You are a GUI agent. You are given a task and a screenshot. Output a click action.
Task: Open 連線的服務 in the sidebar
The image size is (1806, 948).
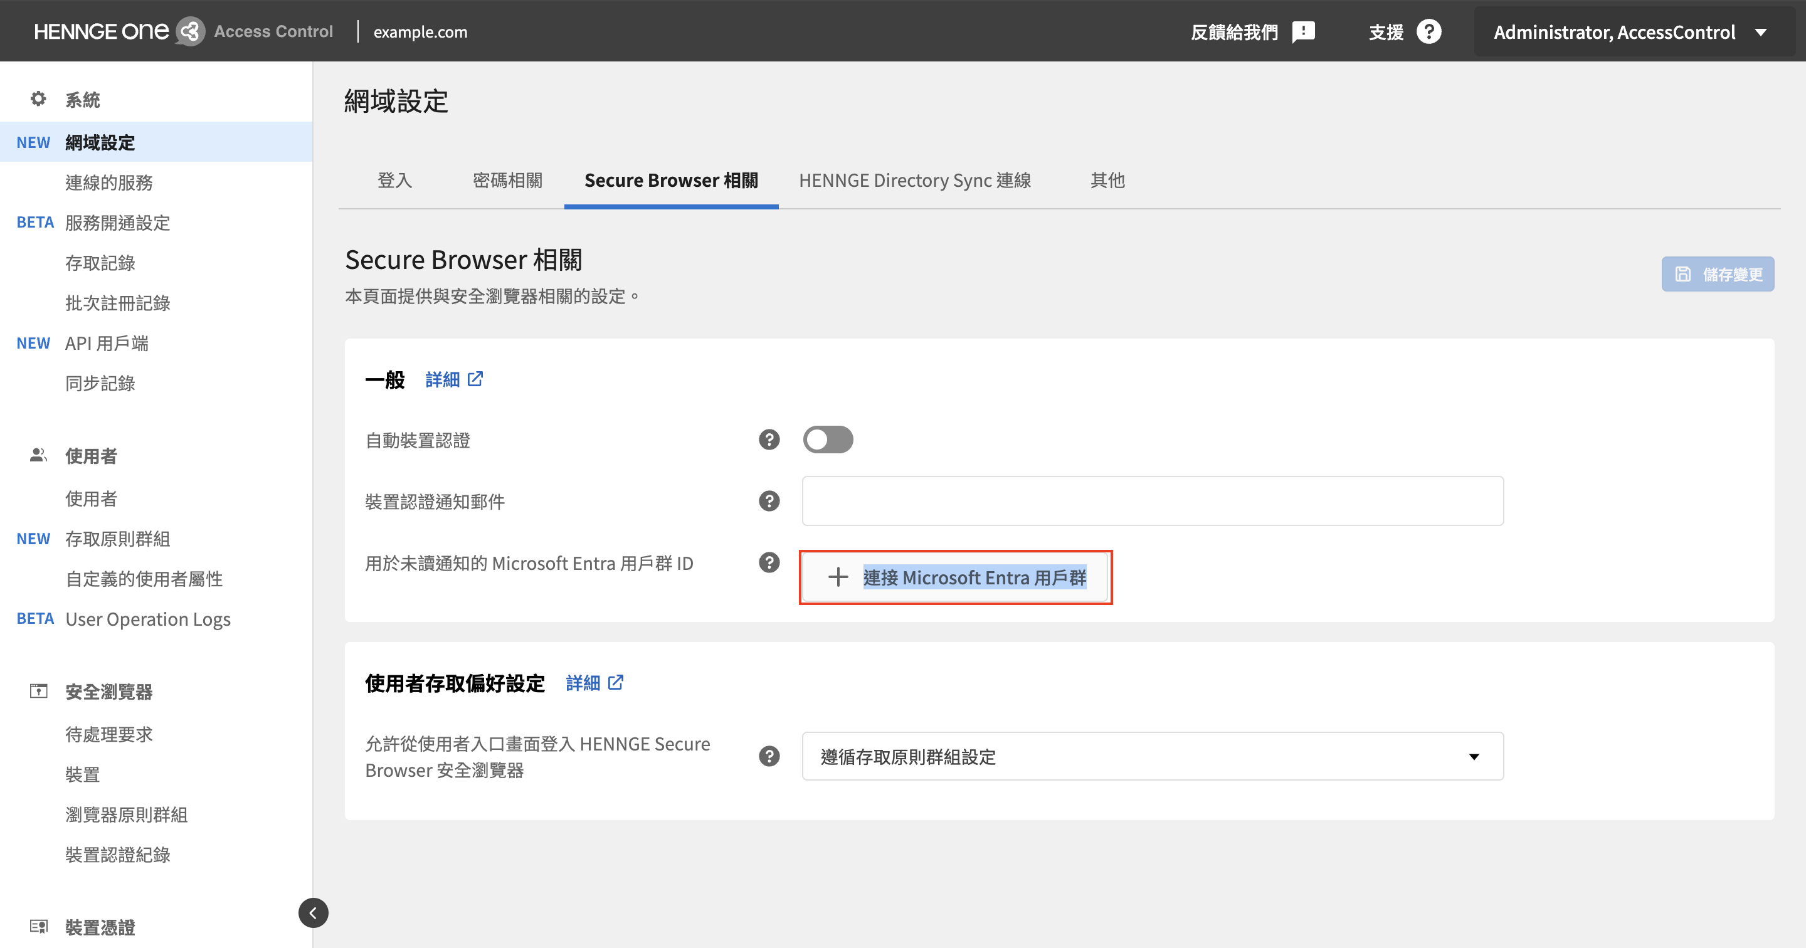[108, 182]
